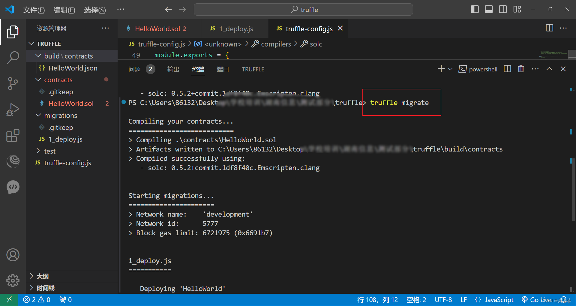Open terminal panel more actions menu
Screen dimensions: 576x306
coord(535,69)
